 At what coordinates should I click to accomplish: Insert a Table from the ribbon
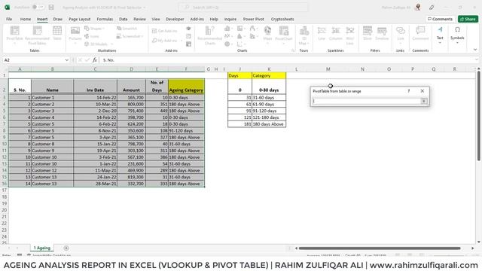pos(57,33)
